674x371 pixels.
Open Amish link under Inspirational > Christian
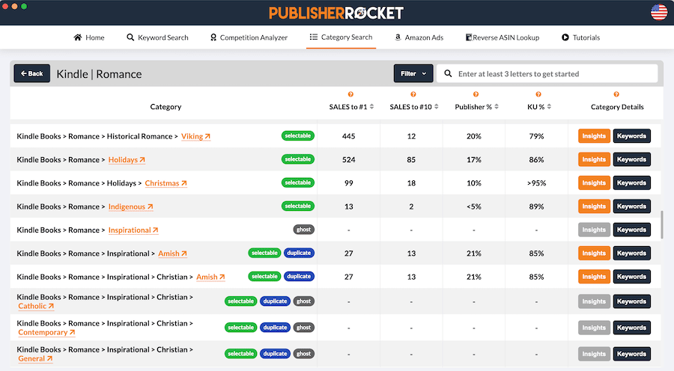(210, 277)
